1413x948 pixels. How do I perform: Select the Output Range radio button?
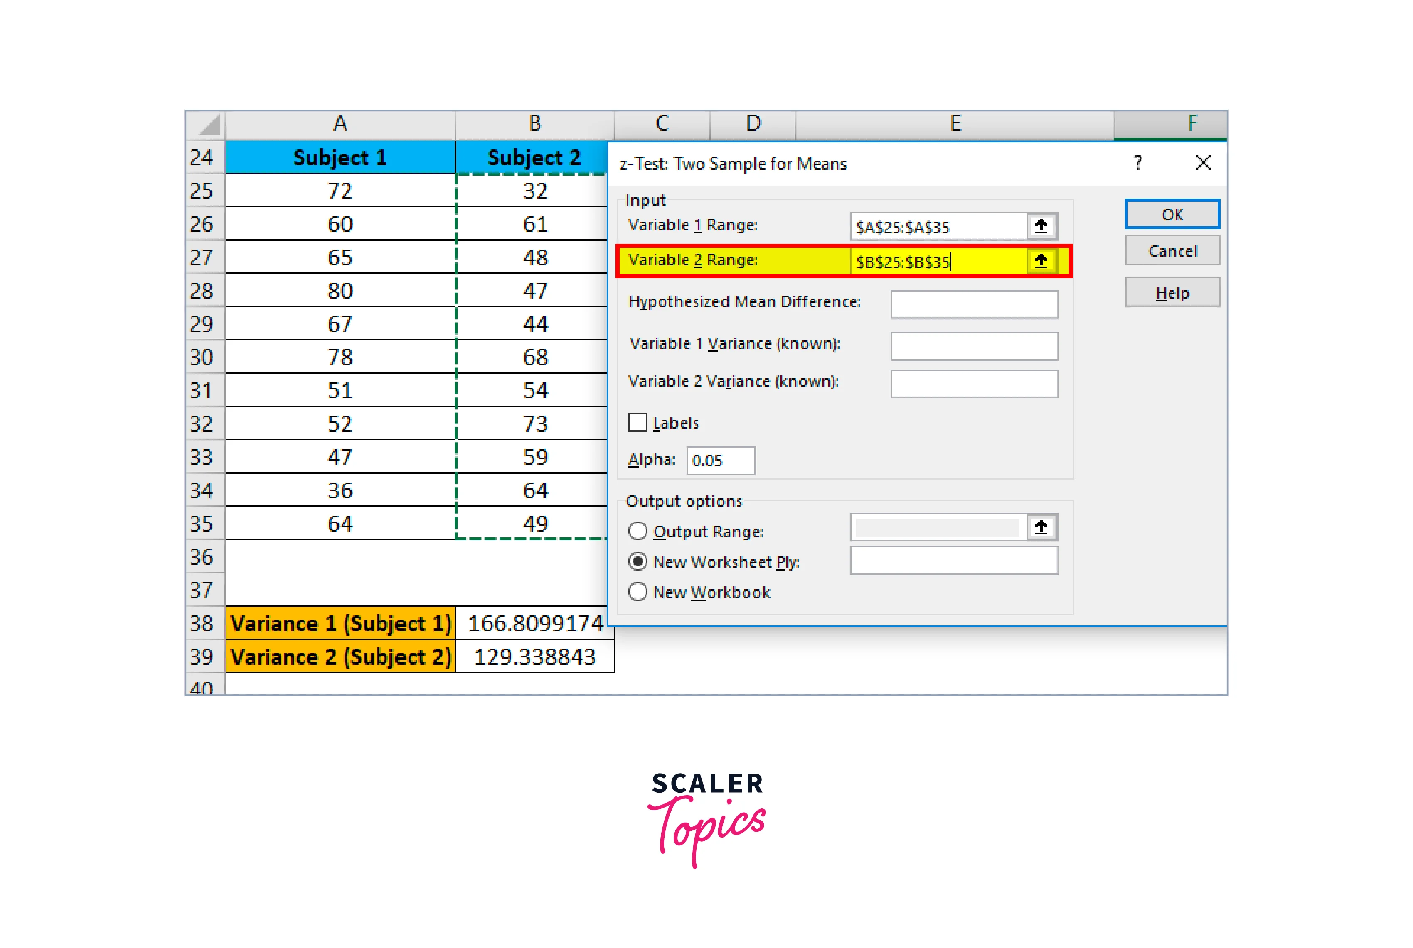pyautogui.click(x=638, y=531)
